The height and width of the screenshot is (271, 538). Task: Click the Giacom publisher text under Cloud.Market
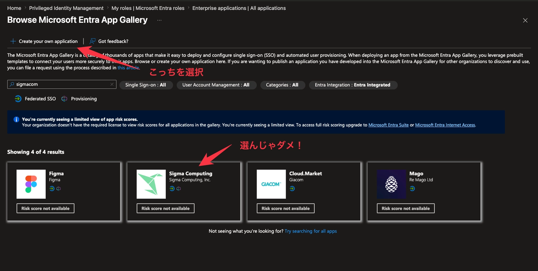tap(296, 180)
